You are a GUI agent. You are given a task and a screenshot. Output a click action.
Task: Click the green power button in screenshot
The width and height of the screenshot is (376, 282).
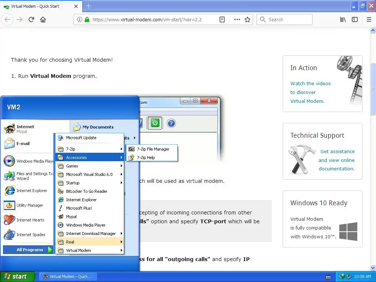tap(155, 123)
